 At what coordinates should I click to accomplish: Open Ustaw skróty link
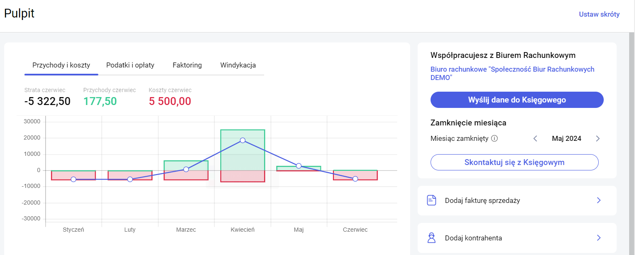(x=599, y=14)
